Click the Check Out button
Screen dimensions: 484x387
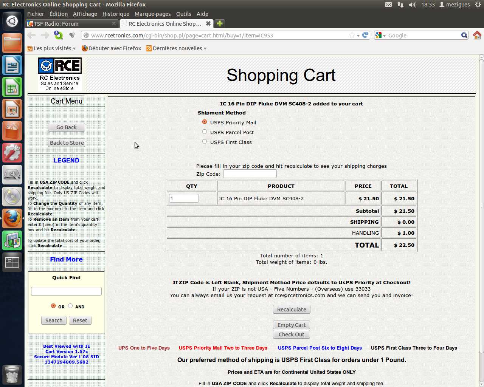click(292, 334)
